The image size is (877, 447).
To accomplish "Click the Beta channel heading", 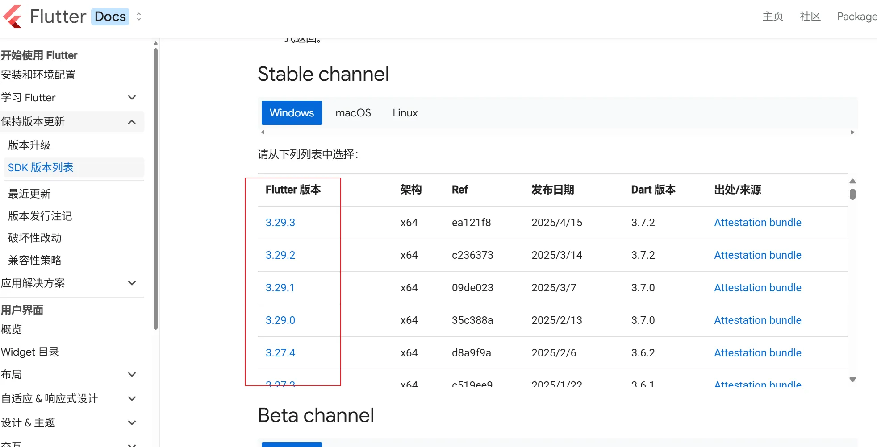I will point(316,415).
